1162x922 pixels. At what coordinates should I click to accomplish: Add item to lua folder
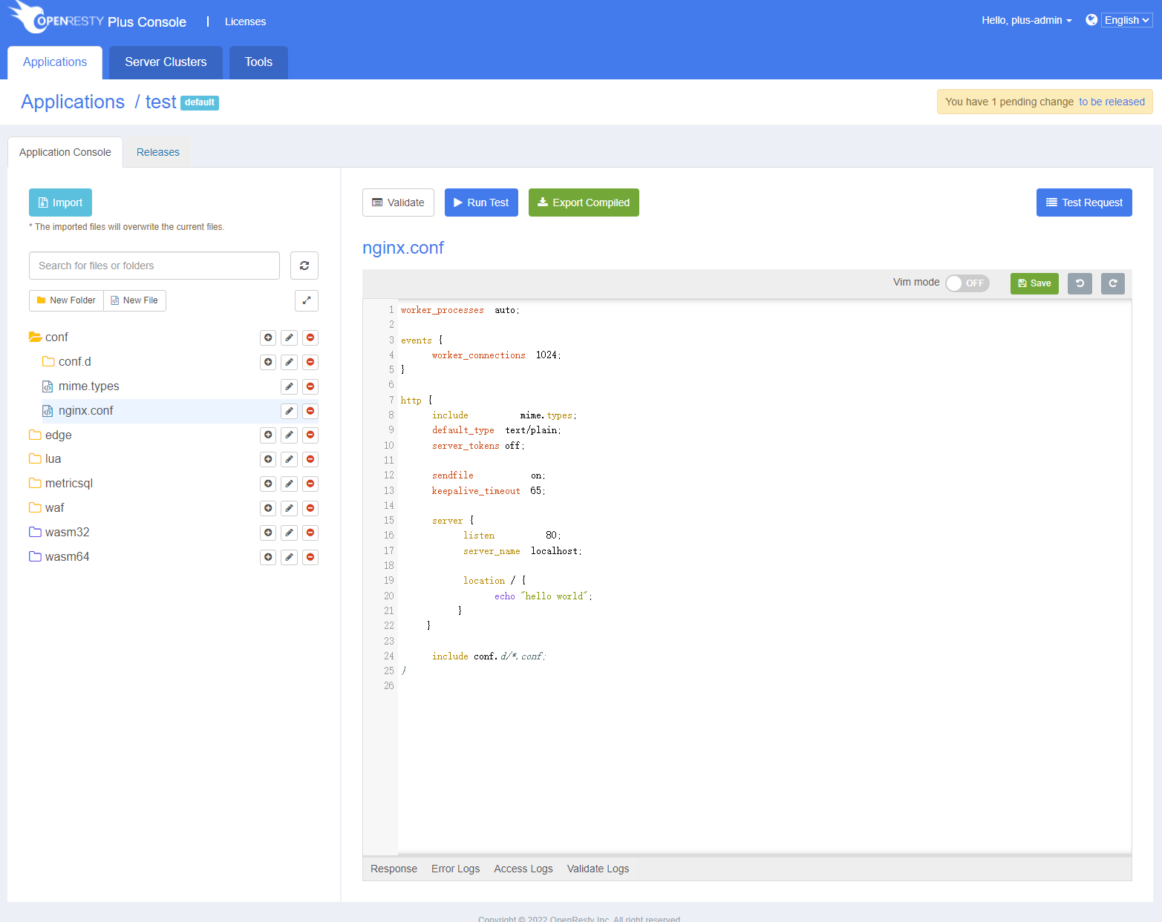coord(268,459)
